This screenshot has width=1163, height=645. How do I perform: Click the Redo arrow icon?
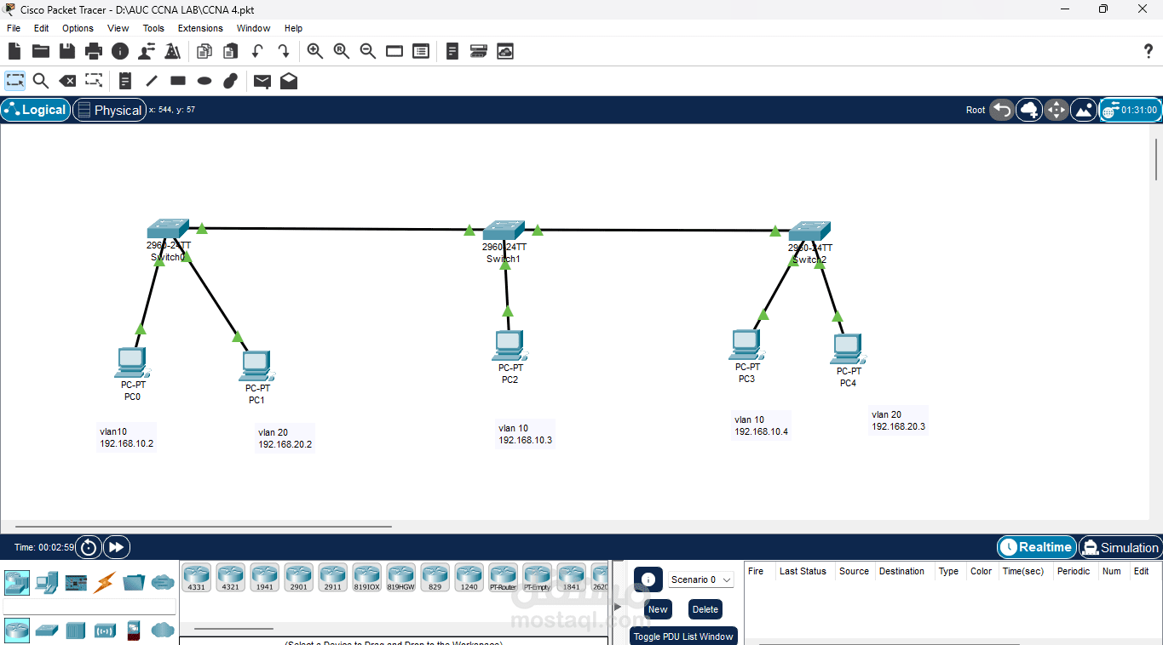(x=283, y=51)
